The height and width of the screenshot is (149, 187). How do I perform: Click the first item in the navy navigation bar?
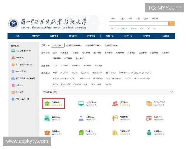[x=17, y=36]
